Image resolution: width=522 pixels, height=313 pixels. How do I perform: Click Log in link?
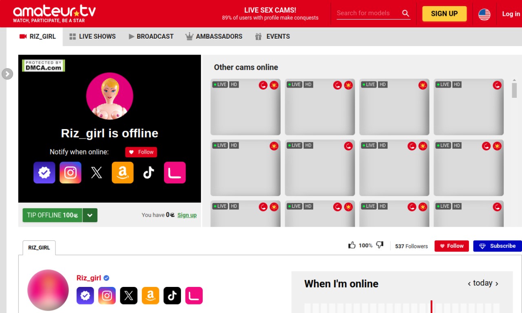tap(511, 14)
